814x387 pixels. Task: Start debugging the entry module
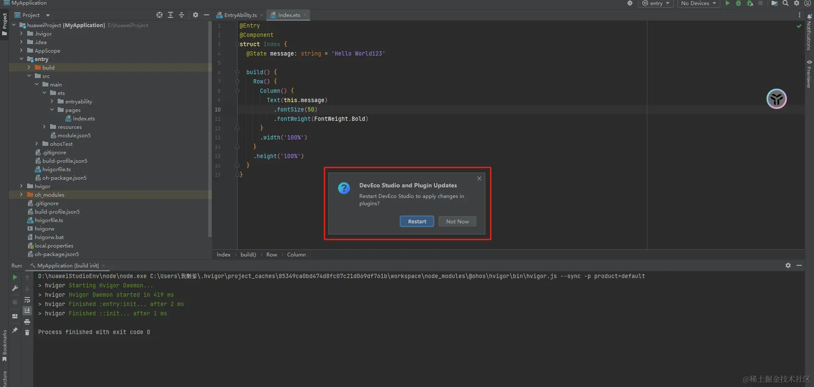[738, 3]
